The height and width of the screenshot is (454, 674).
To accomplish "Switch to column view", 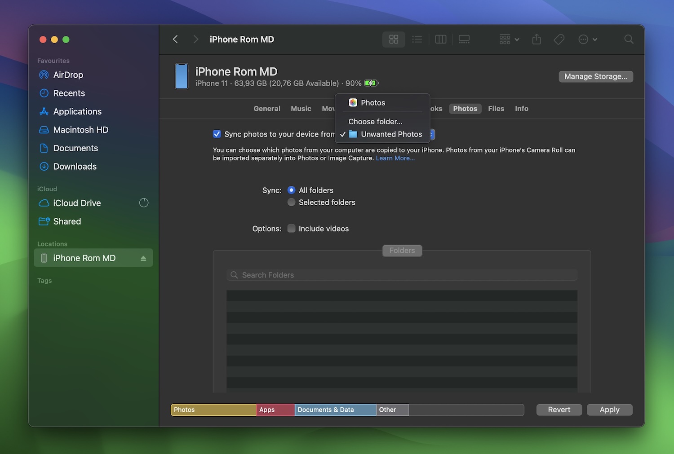I will tap(441, 40).
